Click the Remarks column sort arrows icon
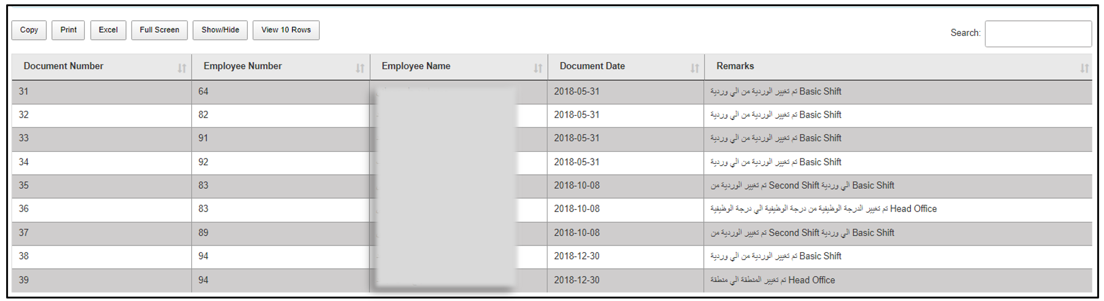Image resolution: width=1104 pixels, height=301 pixels. (x=1084, y=68)
